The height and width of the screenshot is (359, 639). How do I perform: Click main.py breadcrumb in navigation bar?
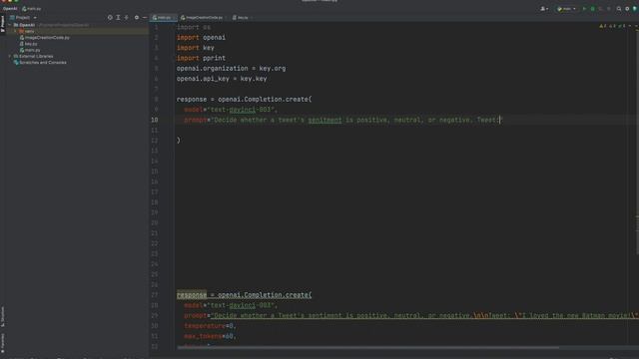pos(32,9)
